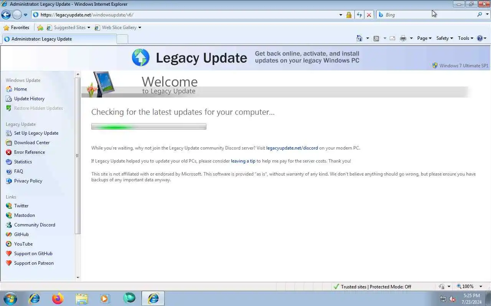Click the browser Forward button
This screenshot has width=491, height=306.
[x=17, y=15]
